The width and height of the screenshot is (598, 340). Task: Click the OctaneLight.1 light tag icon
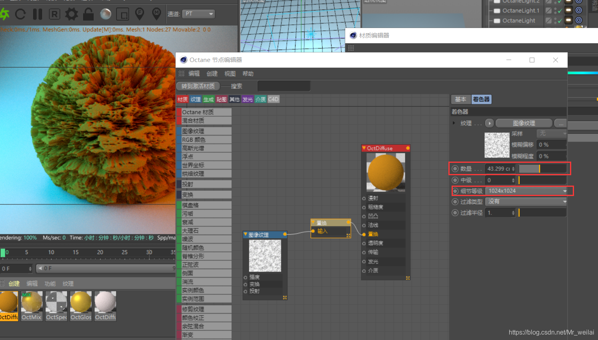[x=568, y=10]
